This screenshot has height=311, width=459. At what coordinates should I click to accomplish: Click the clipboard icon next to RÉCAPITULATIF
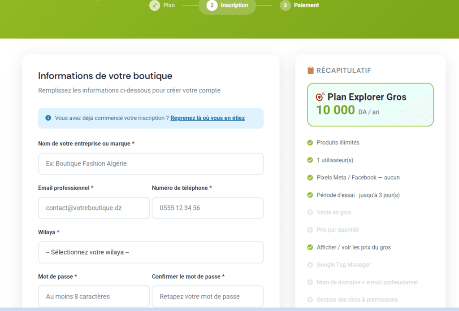tap(311, 70)
